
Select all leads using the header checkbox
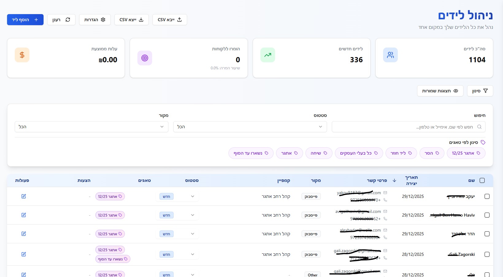click(x=482, y=180)
